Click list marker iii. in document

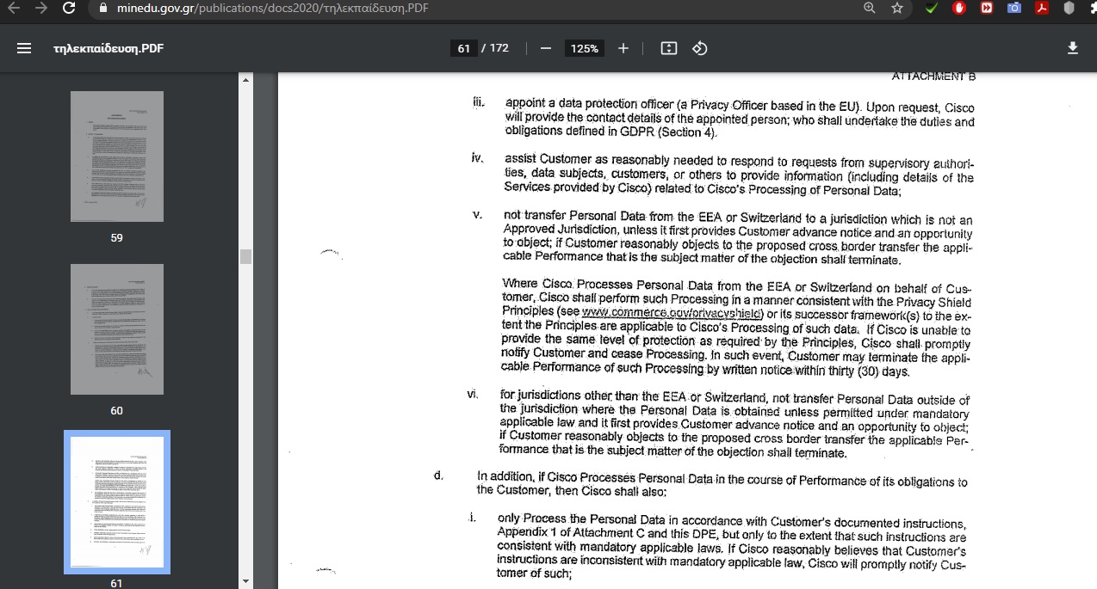point(479,103)
